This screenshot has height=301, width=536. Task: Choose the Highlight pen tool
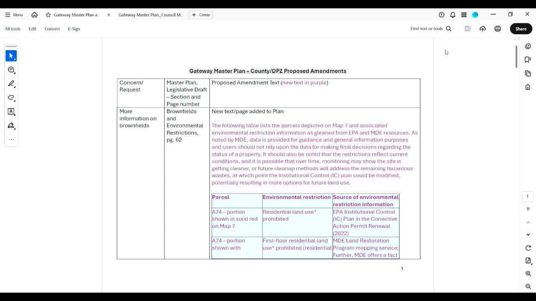(x=11, y=84)
